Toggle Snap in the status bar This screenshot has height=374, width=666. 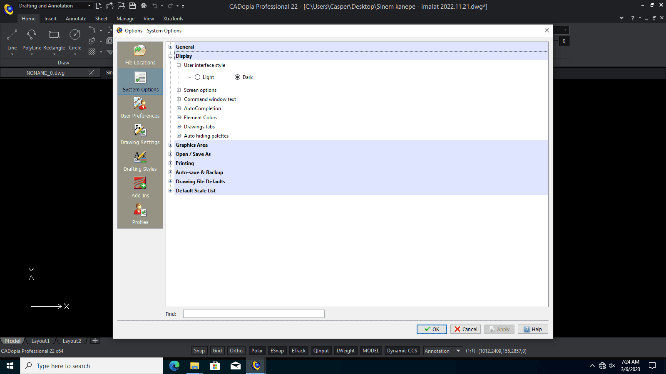pos(199,351)
